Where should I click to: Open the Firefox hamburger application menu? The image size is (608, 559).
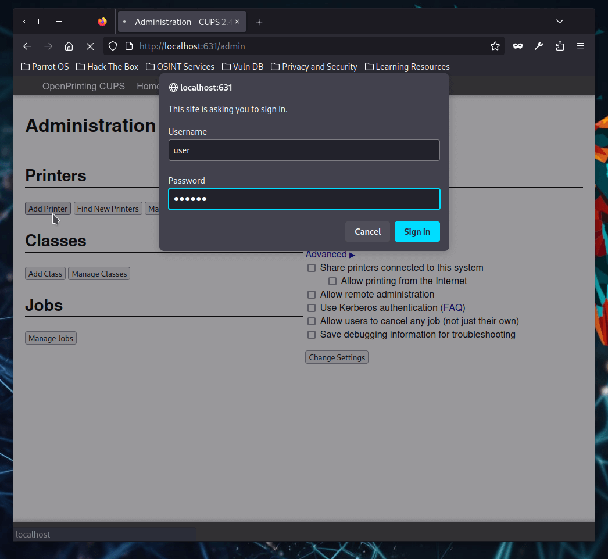[580, 46]
